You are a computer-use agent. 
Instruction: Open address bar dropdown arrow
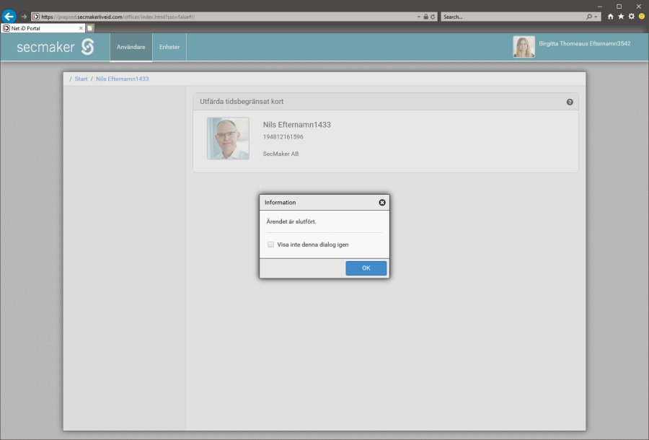pyautogui.click(x=418, y=17)
